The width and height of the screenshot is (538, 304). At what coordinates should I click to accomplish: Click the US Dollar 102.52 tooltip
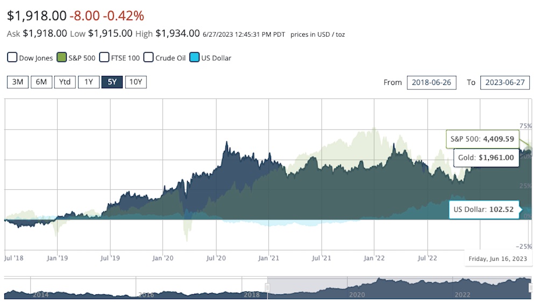(x=477, y=209)
